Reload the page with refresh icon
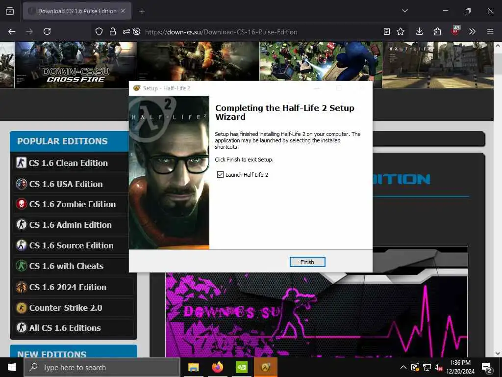Screen dimensions: 502x377 click(x=47, y=31)
